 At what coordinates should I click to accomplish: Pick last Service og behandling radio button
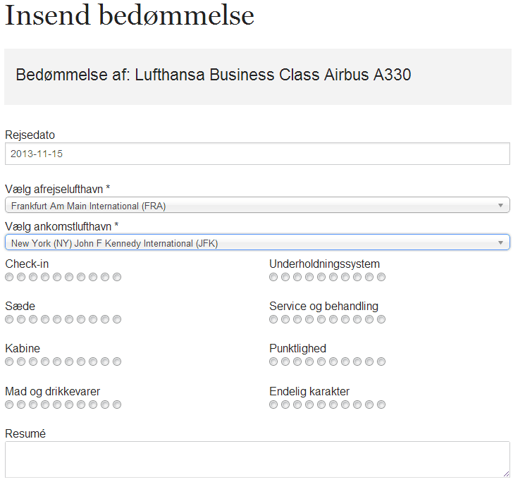(x=381, y=319)
